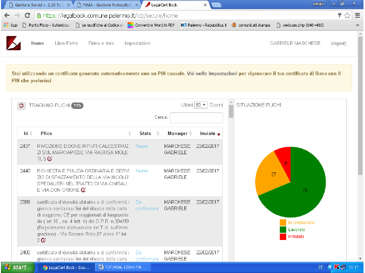365x273 pixels.
Task: Click the page vertical scrollbar thumb
Action: 360,105
